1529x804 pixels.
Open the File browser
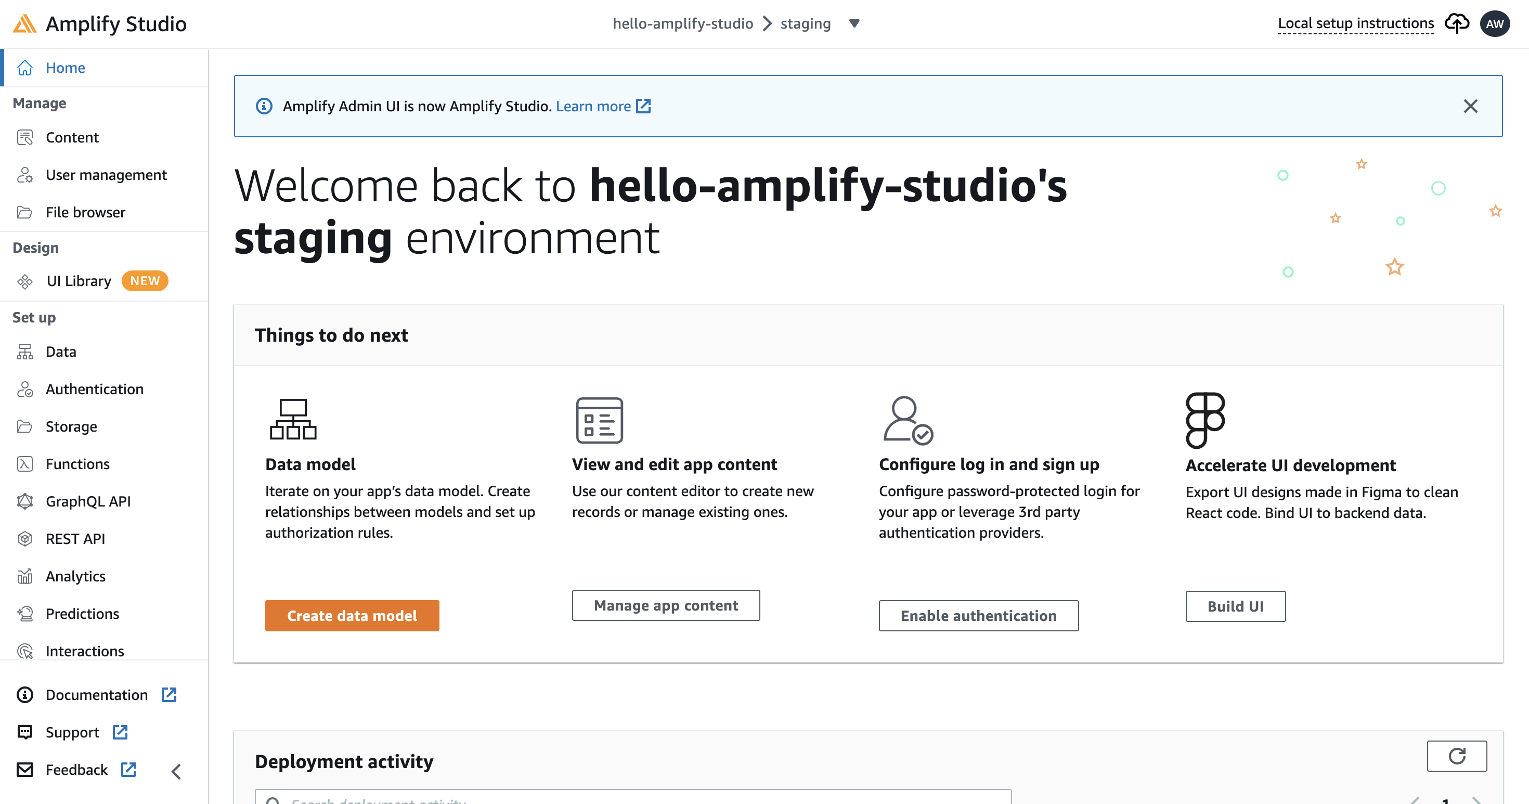pyautogui.click(x=85, y=212)
